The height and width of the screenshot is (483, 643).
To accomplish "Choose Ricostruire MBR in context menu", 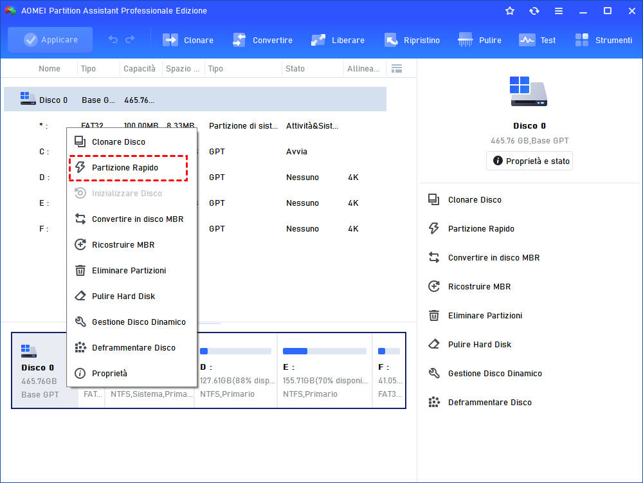I will 132,245.
